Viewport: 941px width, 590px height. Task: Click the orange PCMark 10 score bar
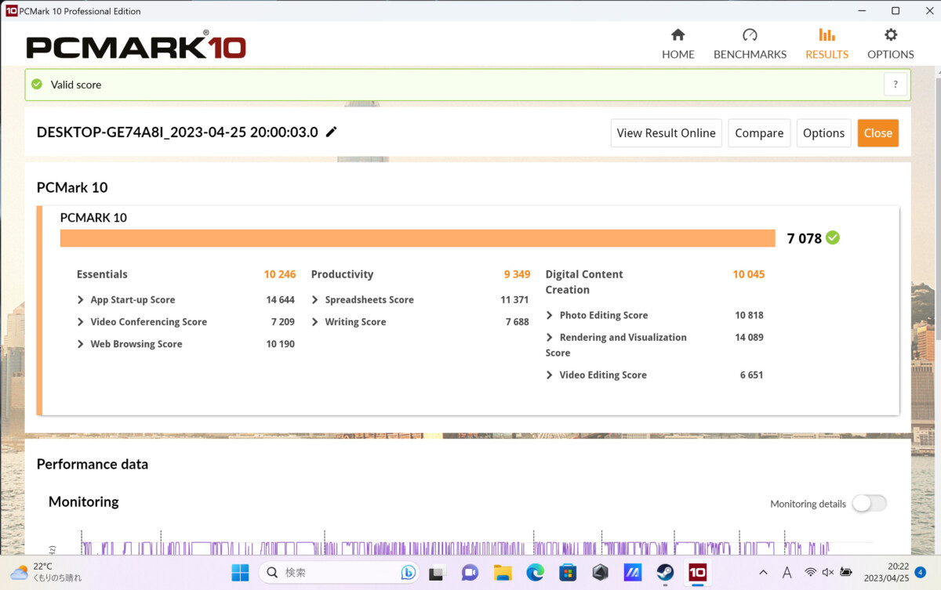tap(417, 238)
